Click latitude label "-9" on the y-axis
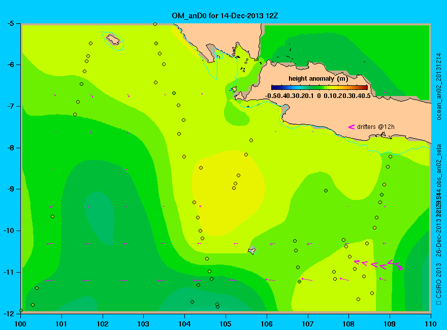447x330 pixels. pyautogui.click(x=11, y=189)
